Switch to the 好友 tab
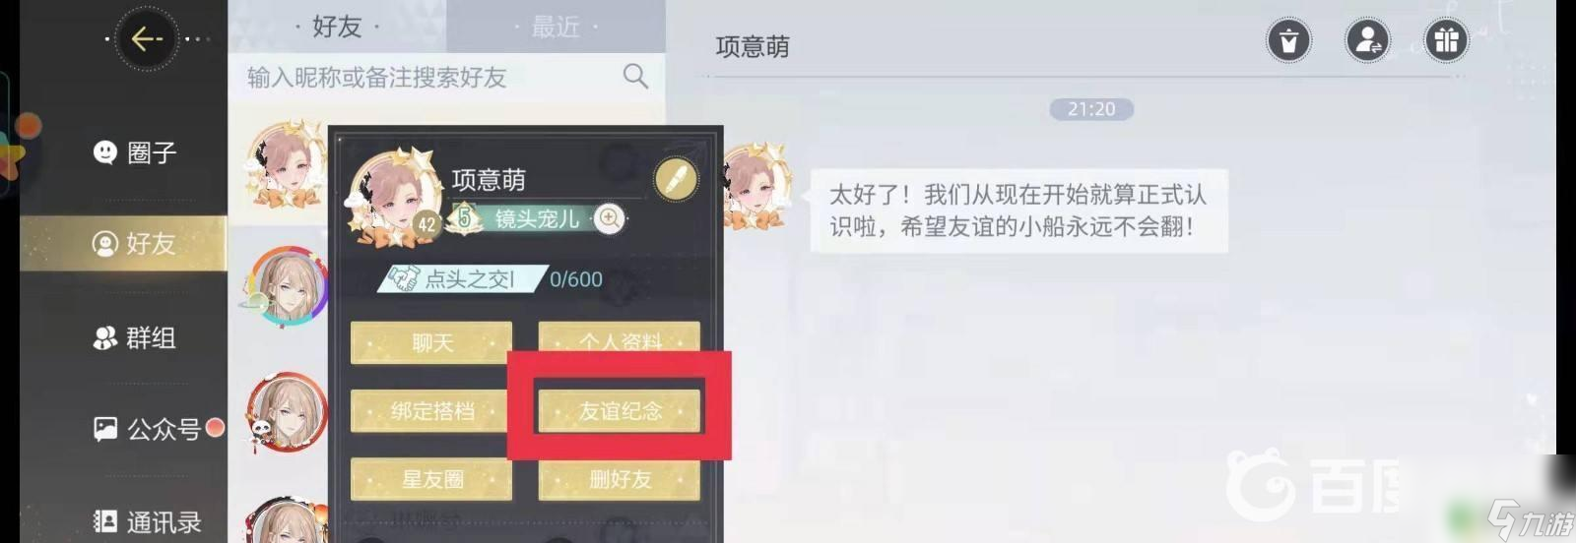This screenshot has width=1576, height=543. coord(337,27)
